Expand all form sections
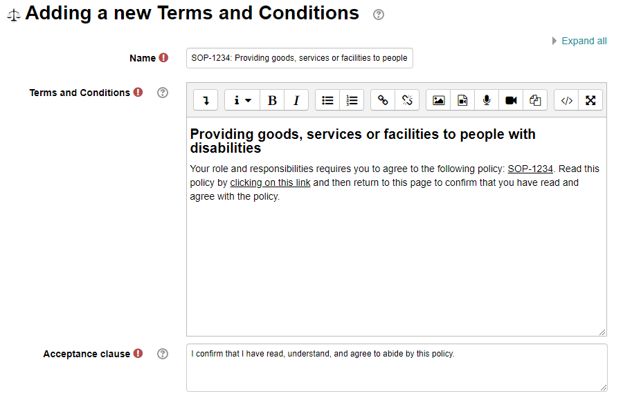Image resolution: width=623 pixels, height=398 pixels. pyautogui.click(x=584, y=41)
